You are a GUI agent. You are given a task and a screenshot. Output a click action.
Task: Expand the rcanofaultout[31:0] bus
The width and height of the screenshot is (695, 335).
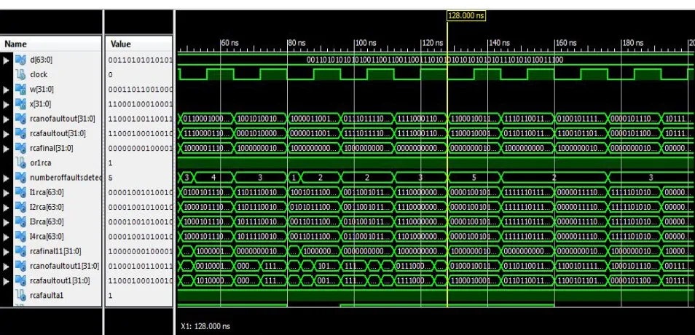[x=6, y=119]
